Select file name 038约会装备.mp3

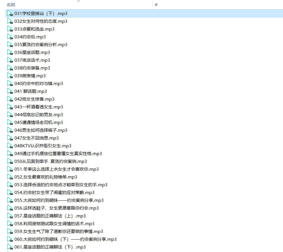point(32,68)
